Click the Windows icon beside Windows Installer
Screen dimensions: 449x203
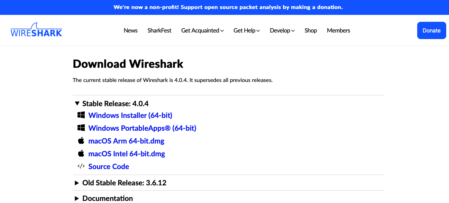[81, 115]
